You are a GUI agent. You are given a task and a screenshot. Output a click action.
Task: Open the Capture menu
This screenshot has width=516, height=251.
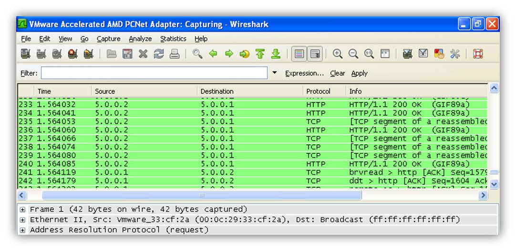109,39
